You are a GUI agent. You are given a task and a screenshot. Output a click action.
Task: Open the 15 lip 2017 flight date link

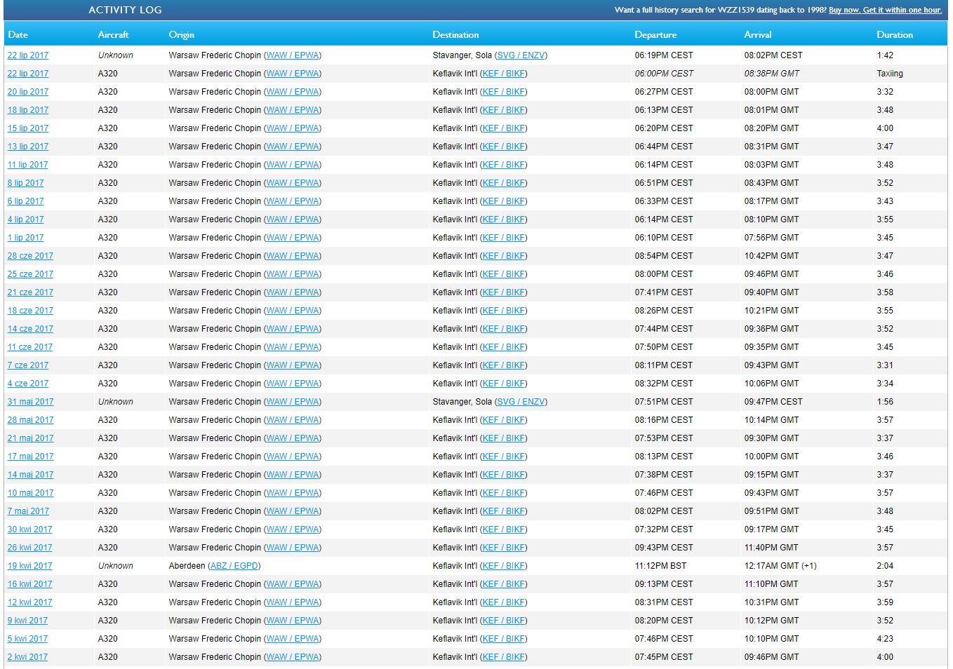pos(28,128)
